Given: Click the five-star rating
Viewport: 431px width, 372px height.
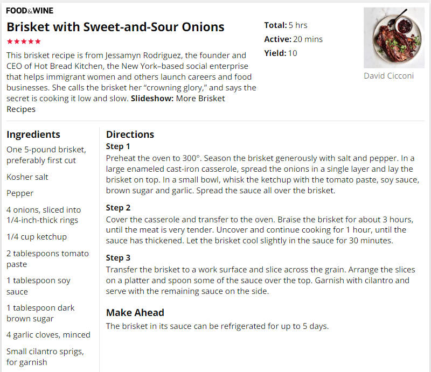Looking at the screenshot, I should click(x=24, y=41).
